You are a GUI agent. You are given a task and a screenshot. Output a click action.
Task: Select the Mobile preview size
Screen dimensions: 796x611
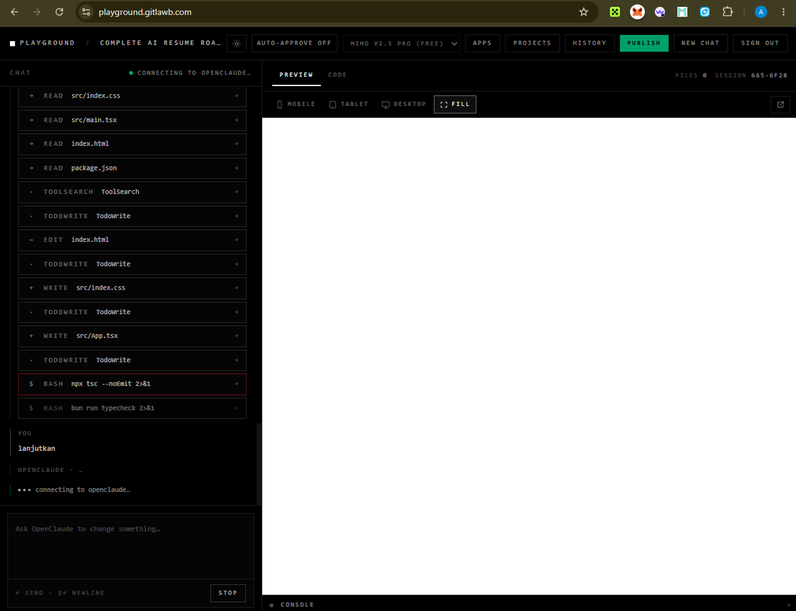(296, 104)
